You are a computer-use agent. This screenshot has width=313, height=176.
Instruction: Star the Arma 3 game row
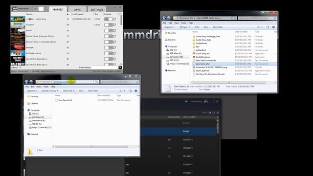coord(67,30)
